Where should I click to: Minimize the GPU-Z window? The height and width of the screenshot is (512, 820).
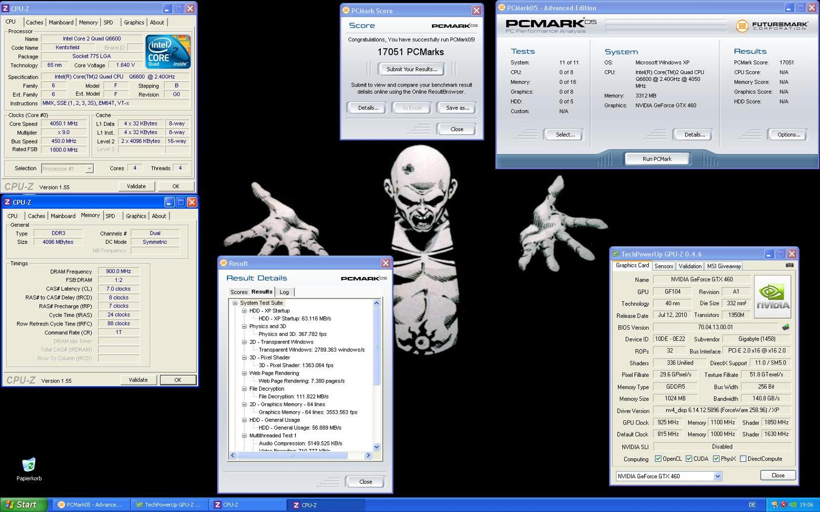(x=769, y=254)
